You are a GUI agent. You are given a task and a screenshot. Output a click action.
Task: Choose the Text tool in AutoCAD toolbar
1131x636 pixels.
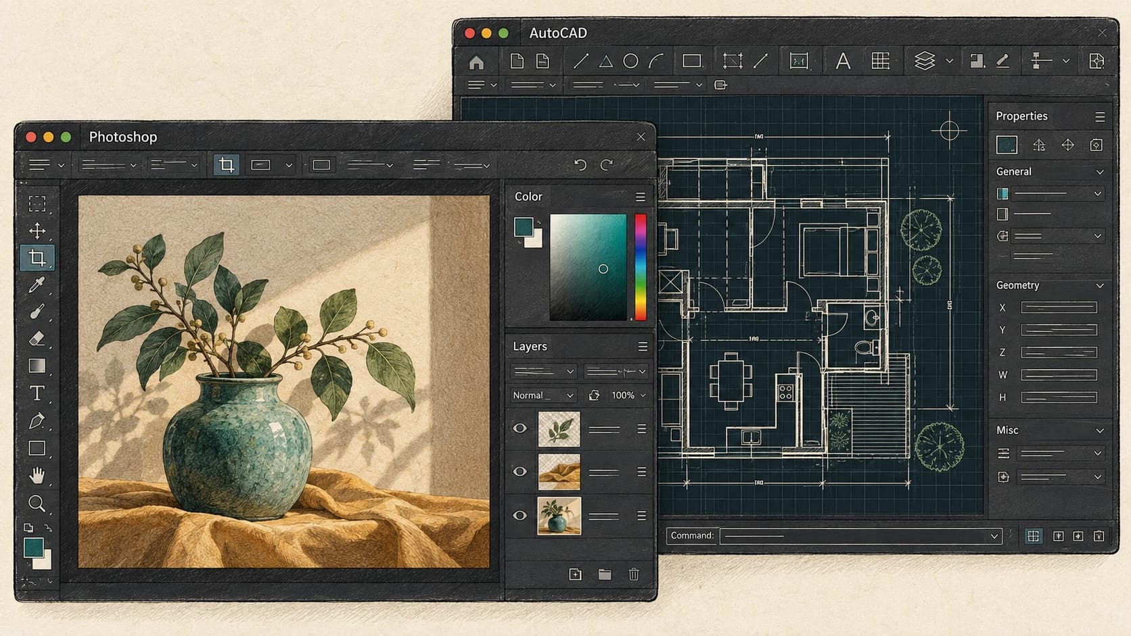click(843, 62)
